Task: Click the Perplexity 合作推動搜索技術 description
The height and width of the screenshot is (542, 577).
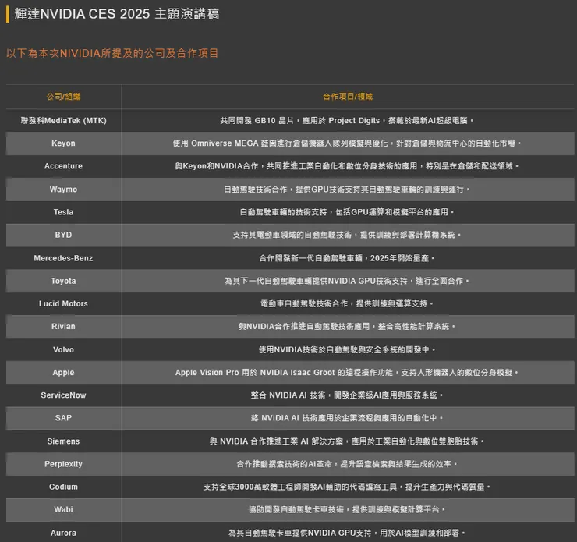Action: (347, 464)
